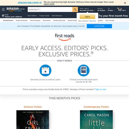Select the Kindle Daily Deal tab
Image resolution: width=129 pixels, height=129 pixels.
pos(59,20)
